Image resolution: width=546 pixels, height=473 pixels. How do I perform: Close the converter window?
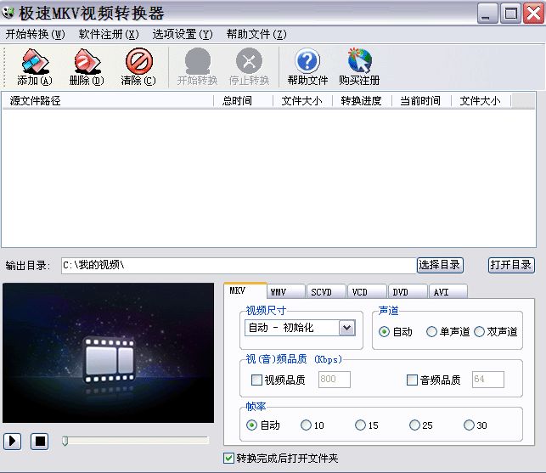[x=533, y=14]
